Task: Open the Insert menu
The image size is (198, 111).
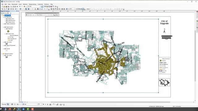Action: 20,4
